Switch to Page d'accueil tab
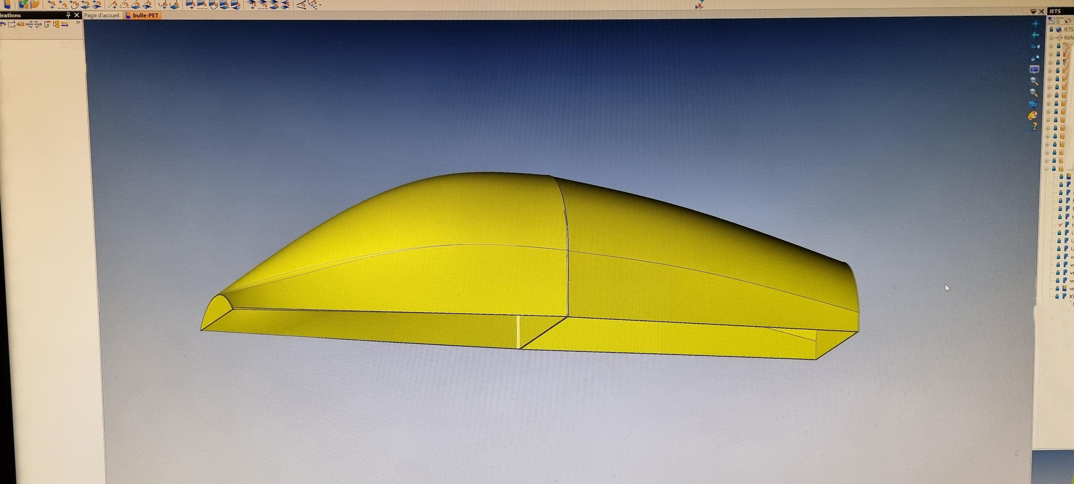This screenshot has height=484, width=1074. (102, 15)
